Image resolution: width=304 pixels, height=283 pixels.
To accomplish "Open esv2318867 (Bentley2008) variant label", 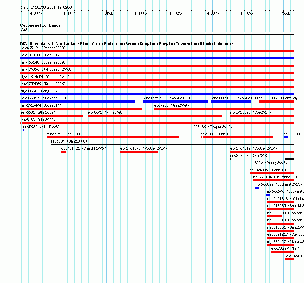I will point(281,98).
